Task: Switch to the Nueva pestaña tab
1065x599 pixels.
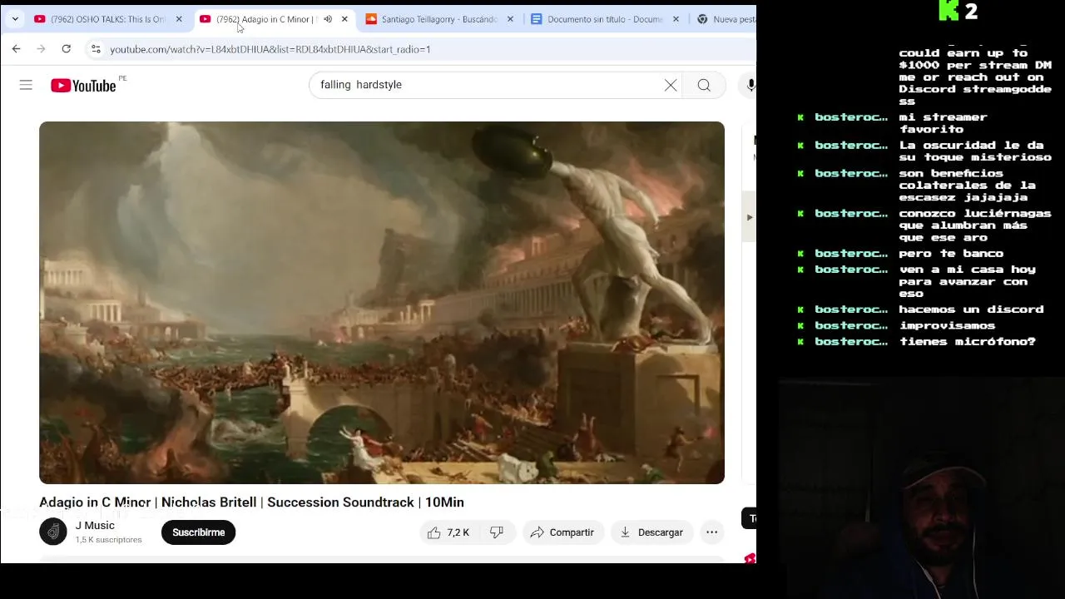Action: [726, 19]
